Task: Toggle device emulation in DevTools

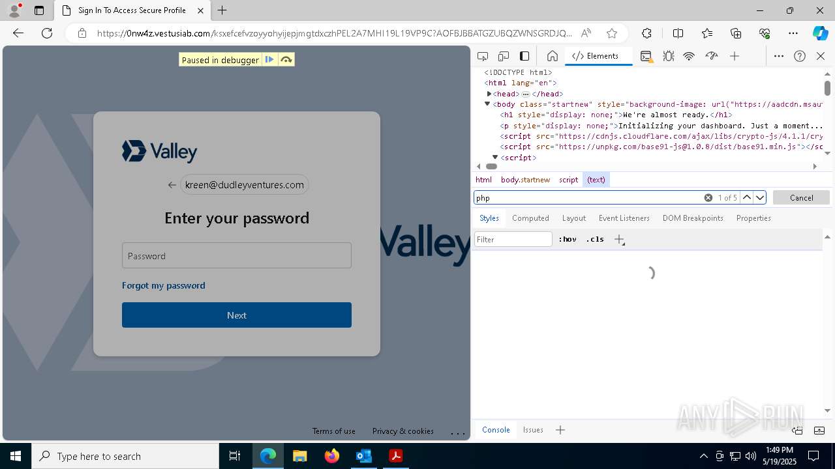Action: pyautogui.click(x=504, y=56)
